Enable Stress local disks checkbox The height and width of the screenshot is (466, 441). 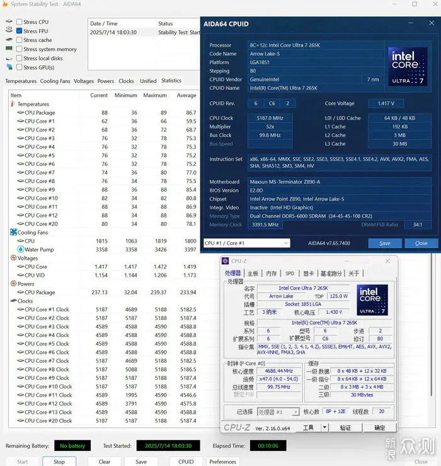click(19, 58)
